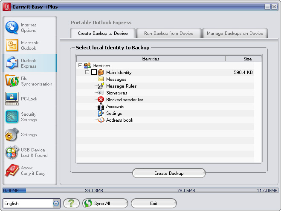Tick the Main Identity checkbox
Screen dimensions: 281x211
tap(94, 72)
